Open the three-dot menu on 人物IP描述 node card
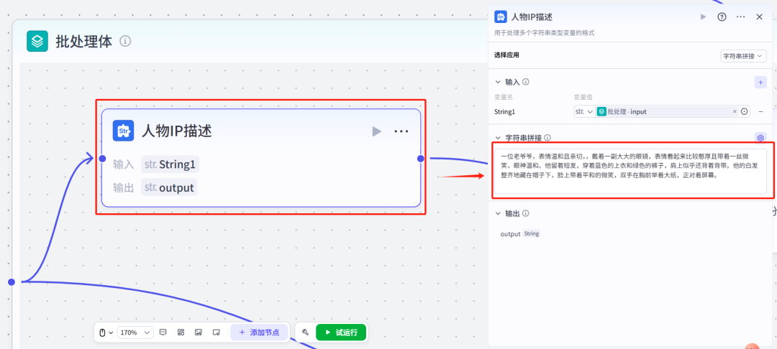Screen dimensions: 777x349 [x=401, y=131]
